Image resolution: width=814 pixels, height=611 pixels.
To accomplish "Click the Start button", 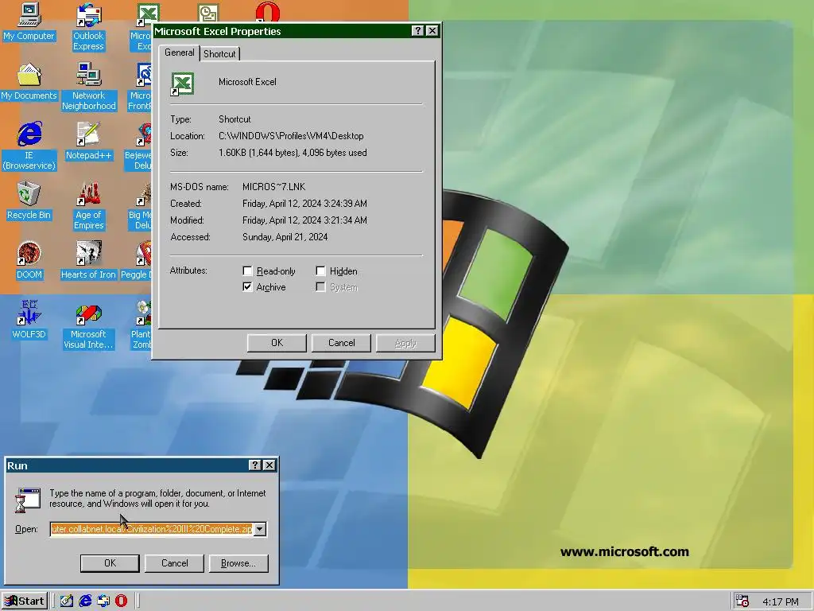I will point(25,601).
